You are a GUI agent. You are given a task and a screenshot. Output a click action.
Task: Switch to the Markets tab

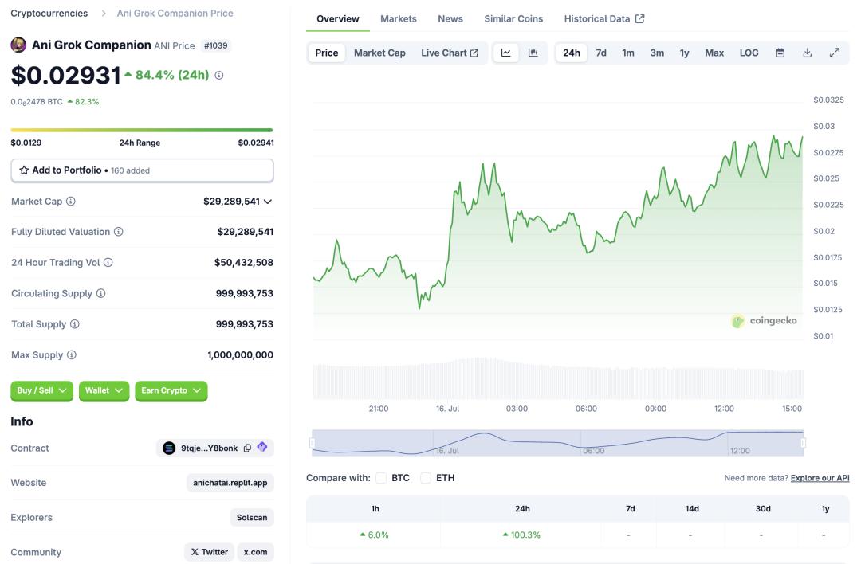(398, 18)
